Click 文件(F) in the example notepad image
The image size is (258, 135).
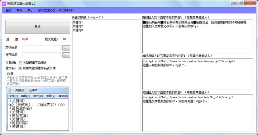point(14,96)
